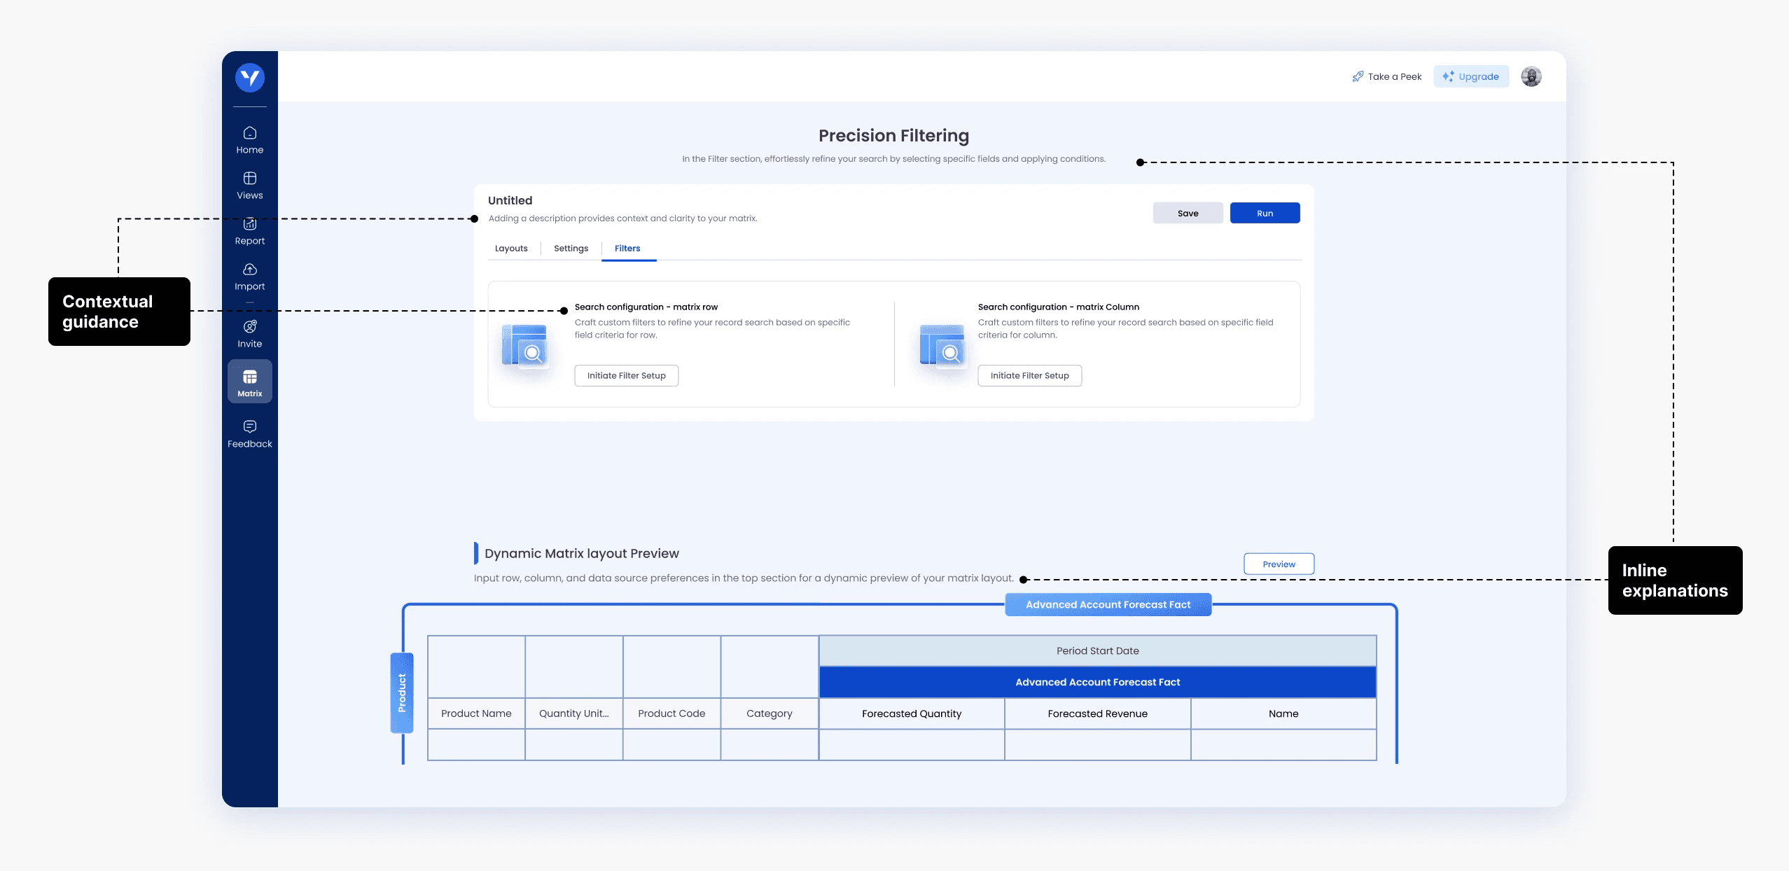Click the user profile avatar

1531,77
